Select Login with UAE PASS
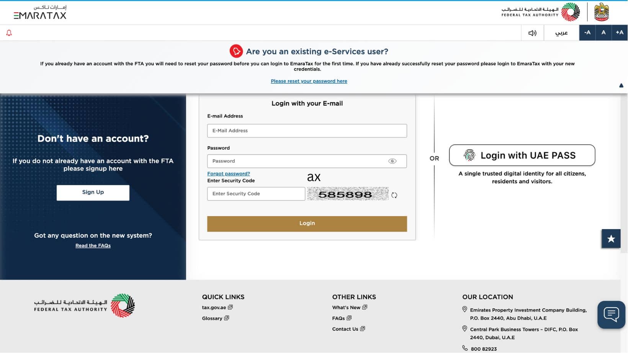Viewport: 628px width, 353px height. click(x=522, y=155)
